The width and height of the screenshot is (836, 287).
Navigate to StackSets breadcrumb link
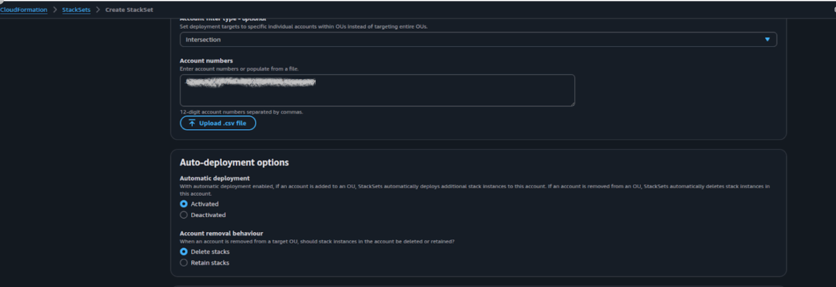coord(76,10)
